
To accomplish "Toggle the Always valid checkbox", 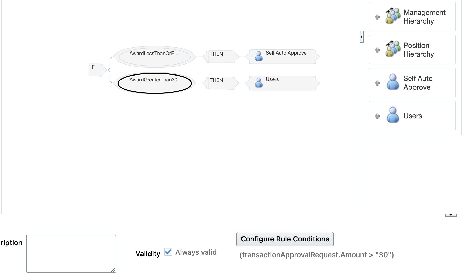I will (168, 252).
